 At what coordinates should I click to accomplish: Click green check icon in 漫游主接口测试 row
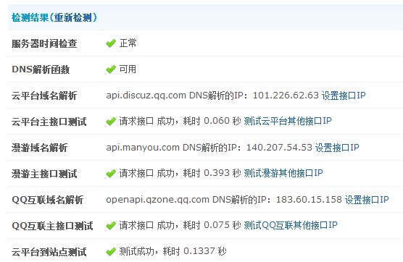(x=111, y=174)
